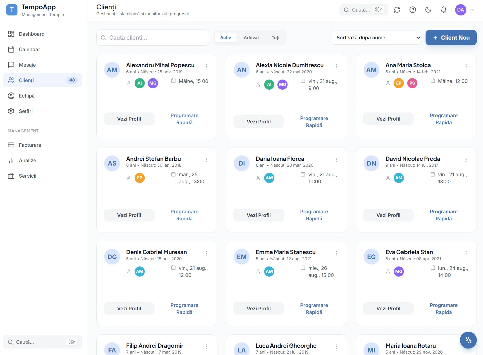Click the 48 clients count badge
The width and height of the screenshot is (483, 355).
[x=72, y=80]
